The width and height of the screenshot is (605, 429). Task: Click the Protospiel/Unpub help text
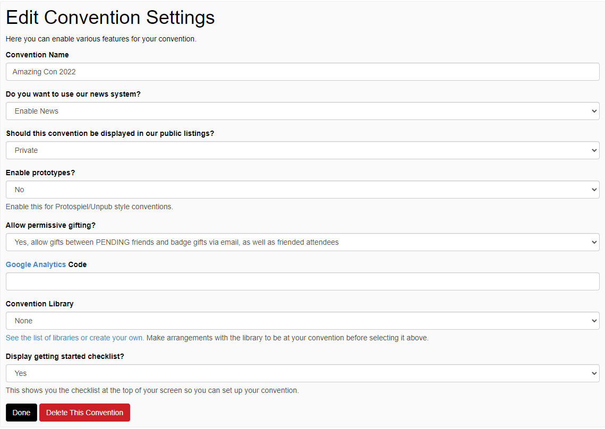[x=89, y=207]
